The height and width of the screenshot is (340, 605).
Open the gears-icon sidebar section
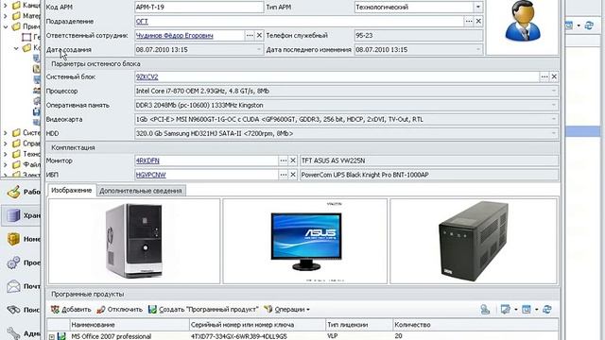click(x=21, y=263)
